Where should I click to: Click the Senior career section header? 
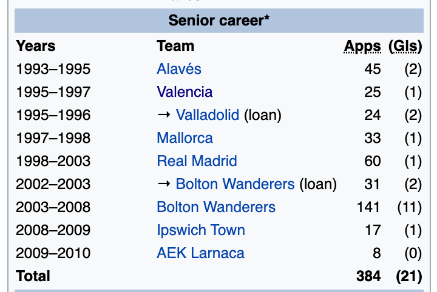point(218,21)
